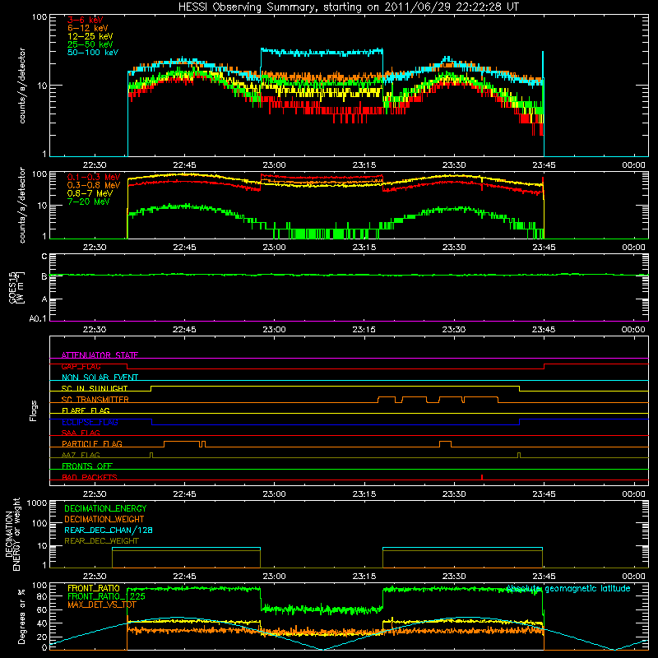Screen dimensions: 658x658
Task: Click the FRONT_RATIO legend label
Action: 94,588
